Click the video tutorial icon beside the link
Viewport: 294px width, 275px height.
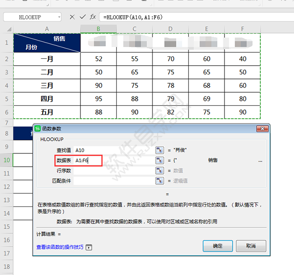tap(89, 248)
